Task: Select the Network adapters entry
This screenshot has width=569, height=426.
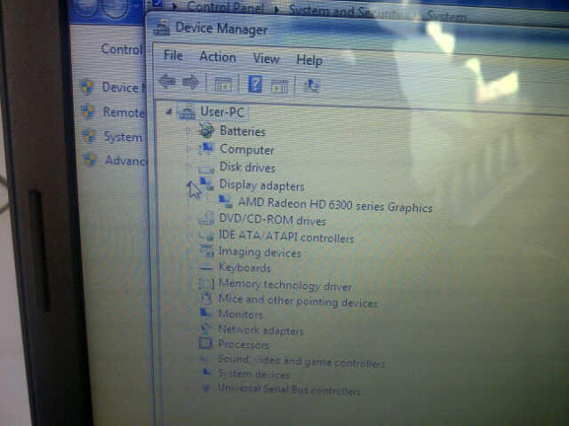Action: [x=260, y=330]
